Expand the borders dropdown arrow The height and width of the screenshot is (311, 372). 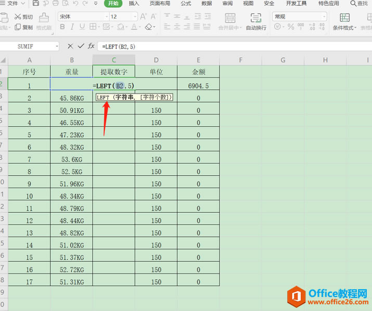[x=98, y=27]
